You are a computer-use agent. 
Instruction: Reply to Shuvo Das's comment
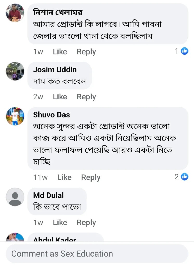click(91, 177)
